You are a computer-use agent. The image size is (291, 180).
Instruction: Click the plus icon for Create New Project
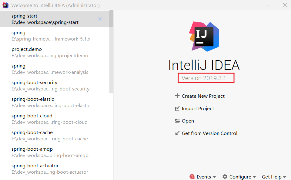(177, 96)
